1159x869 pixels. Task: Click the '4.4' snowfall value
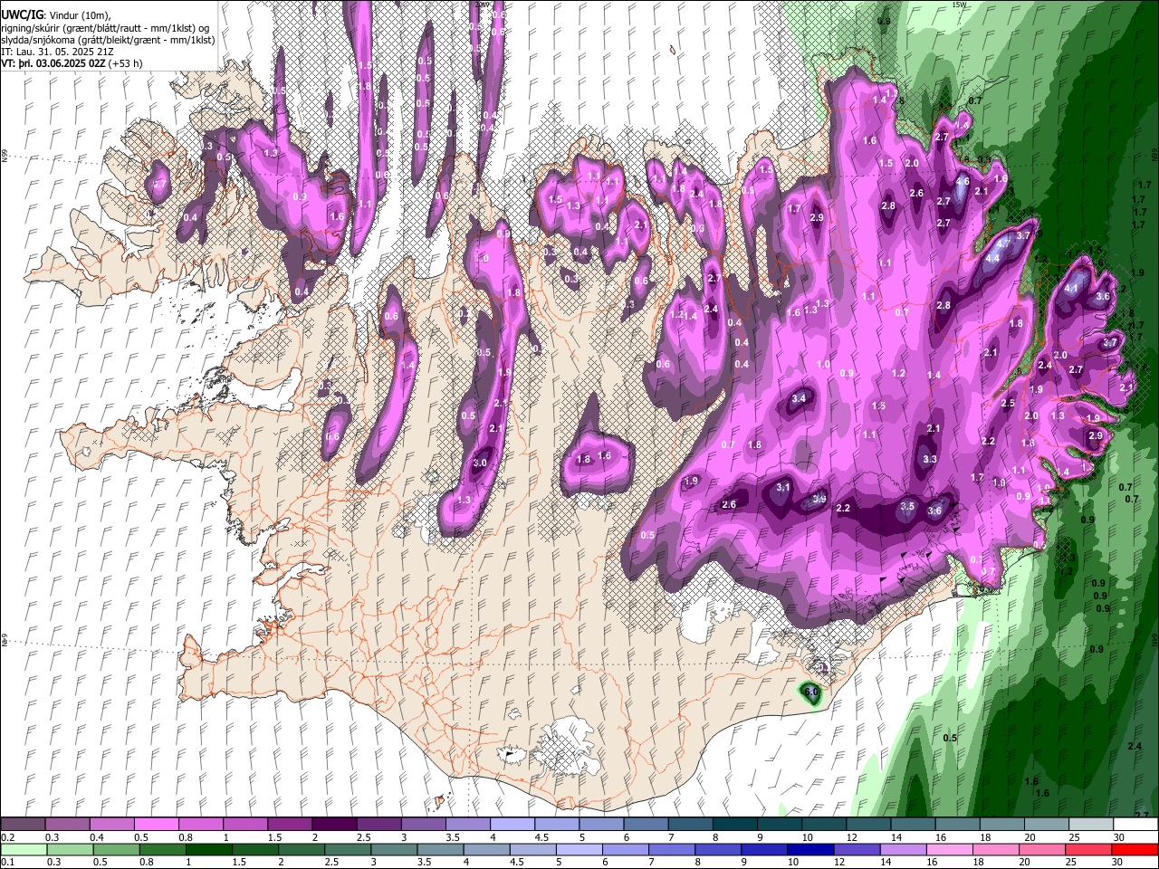992,259
